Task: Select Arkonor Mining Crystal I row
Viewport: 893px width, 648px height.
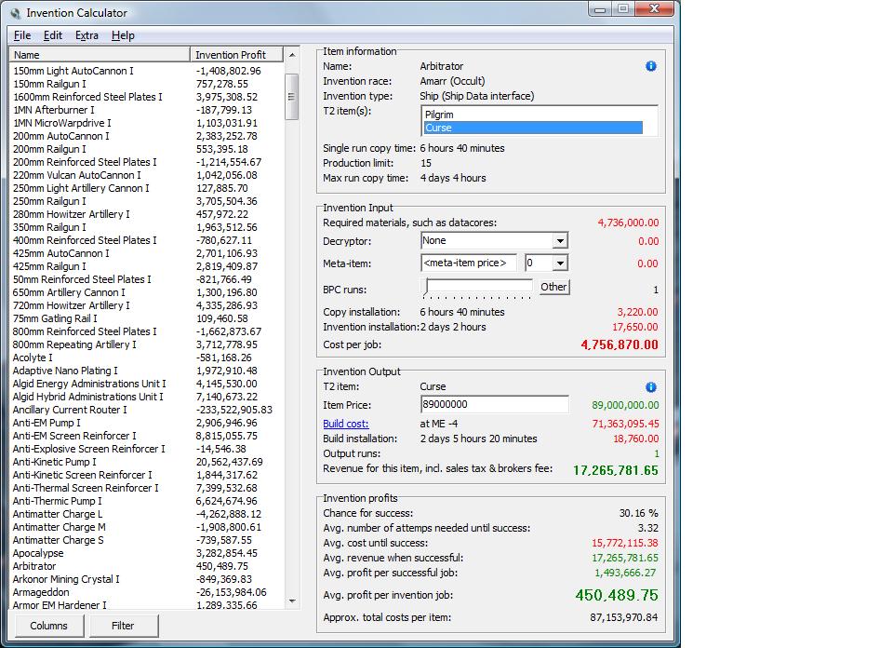Action: coord(147,580)
